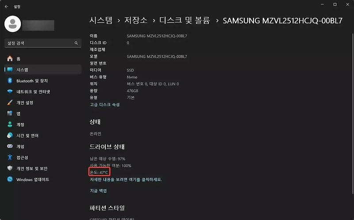The width and height of the screenshot is (354, 220).
Task: Click the 게임 controller icon
Action: coord(10,146)
